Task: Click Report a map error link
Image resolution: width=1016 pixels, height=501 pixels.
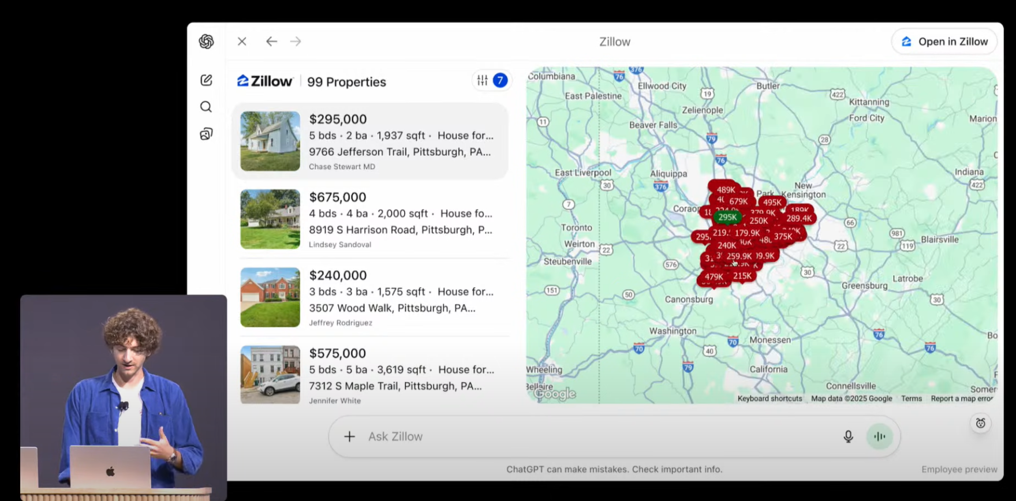Action: tap(962, 399)
